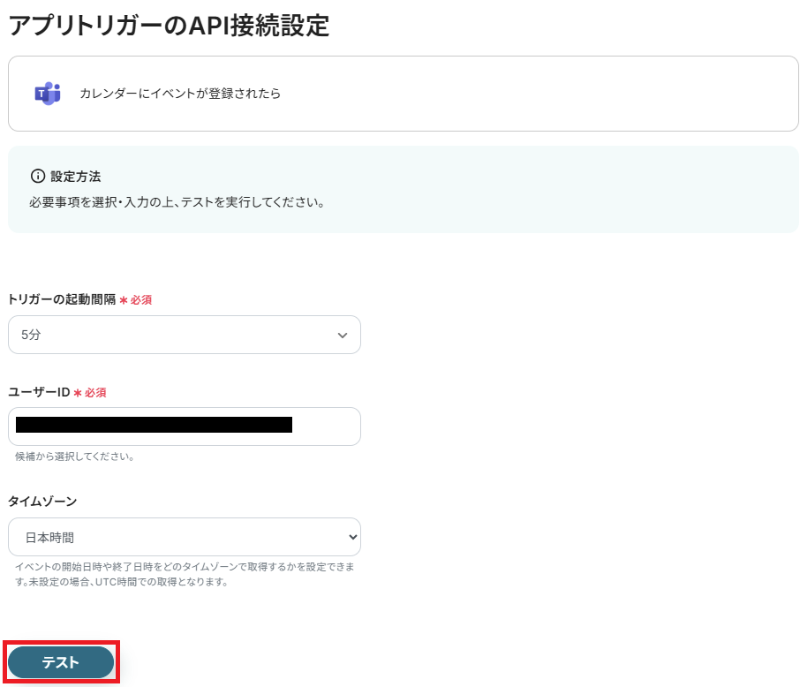Click the アプリトリガーのAPI接続設定 heading

(x=169, y=26)
